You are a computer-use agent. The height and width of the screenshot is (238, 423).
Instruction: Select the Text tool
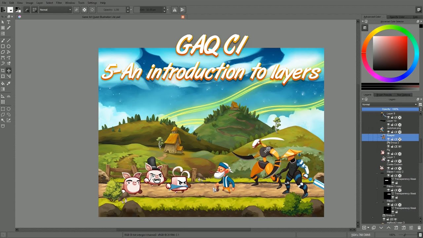tap(9, 22)
